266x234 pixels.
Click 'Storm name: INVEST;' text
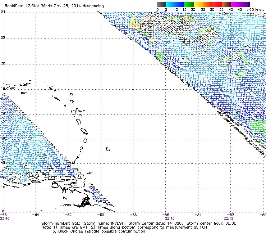tap(104, 223)
